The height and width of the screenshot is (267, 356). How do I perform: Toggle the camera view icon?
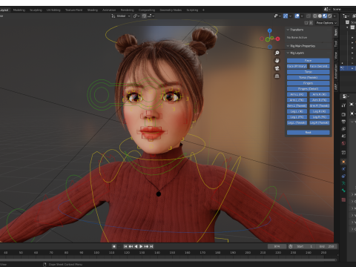277,68
